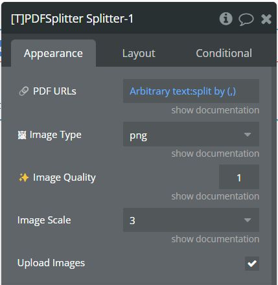The width and height of the screenshot is (278, 285).
Task: Switch to the Layout tab
Action: click(139, 53)
